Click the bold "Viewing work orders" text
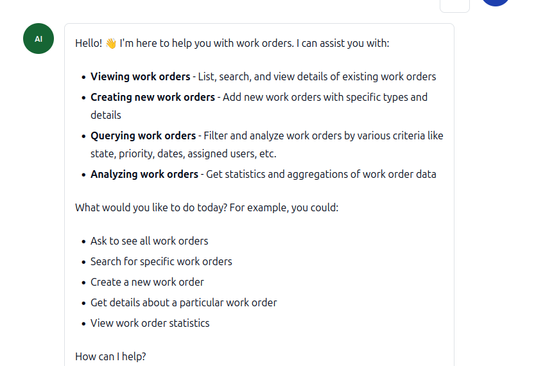Screen dimensions: 536x366 coord(140,77)
